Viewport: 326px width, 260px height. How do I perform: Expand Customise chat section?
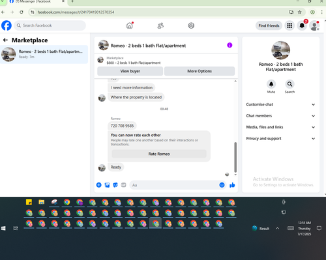click(x=280, y=104)
